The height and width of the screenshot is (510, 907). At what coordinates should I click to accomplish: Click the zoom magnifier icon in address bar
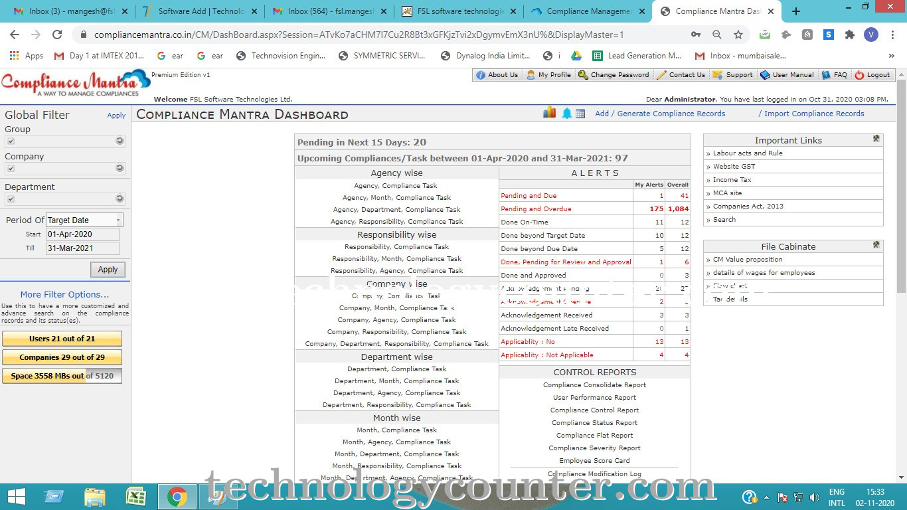717,35
